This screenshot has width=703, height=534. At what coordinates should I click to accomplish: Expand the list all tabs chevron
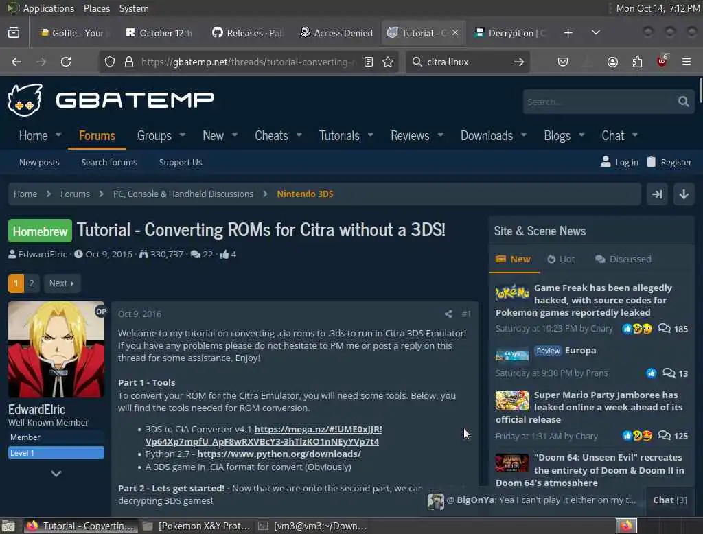596,32
